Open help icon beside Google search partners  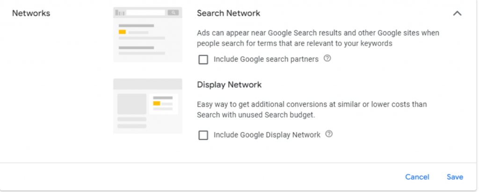coord(327,58)
